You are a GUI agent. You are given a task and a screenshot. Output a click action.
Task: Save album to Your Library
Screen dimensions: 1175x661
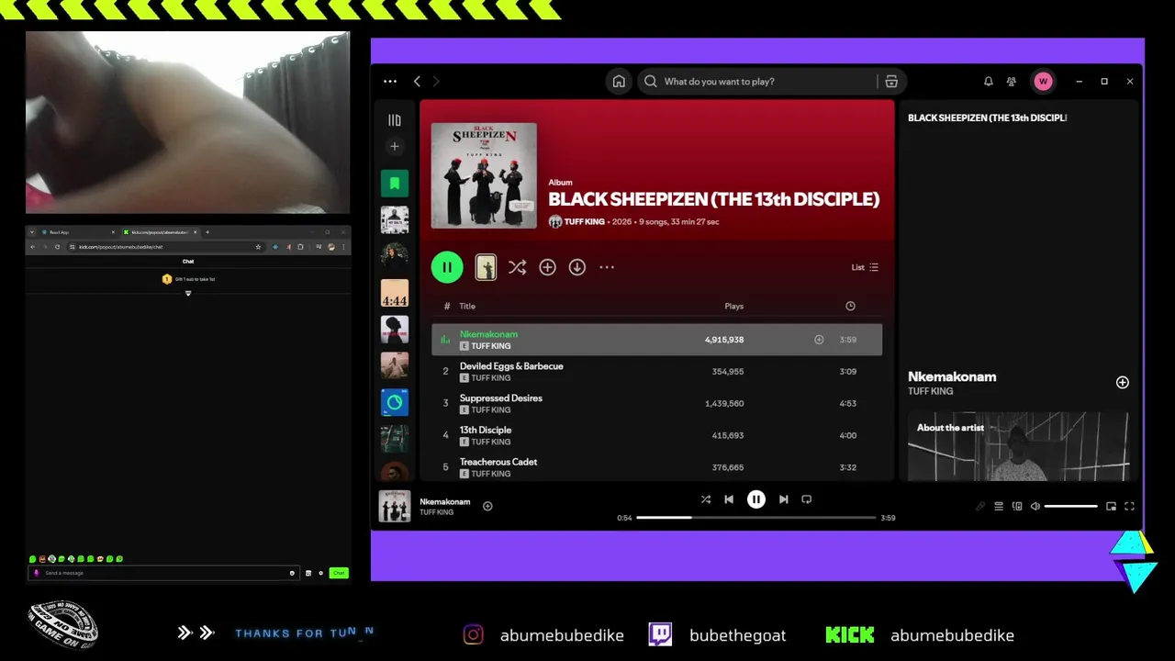tap(547, 267)
